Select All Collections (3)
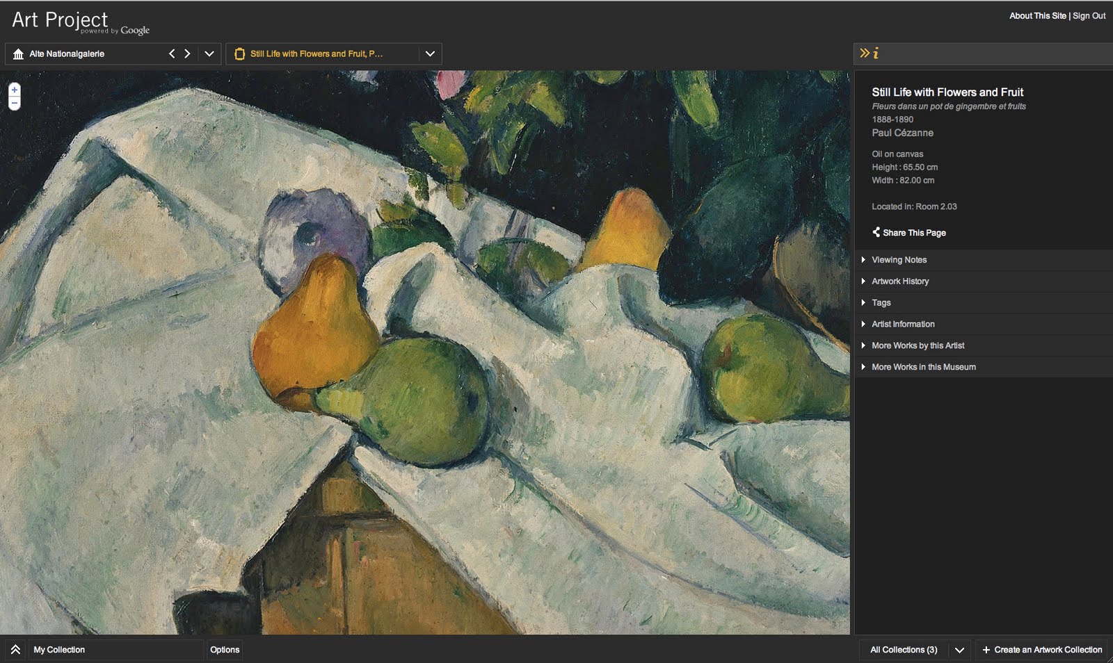 click(x=904, y=650)
